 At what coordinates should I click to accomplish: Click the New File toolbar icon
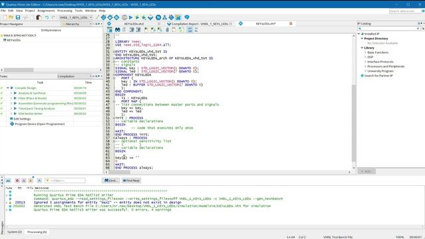coord(5,17)
